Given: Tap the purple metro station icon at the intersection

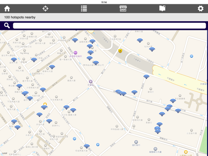Looking at the screenshot, I should (x=91, y=81).
